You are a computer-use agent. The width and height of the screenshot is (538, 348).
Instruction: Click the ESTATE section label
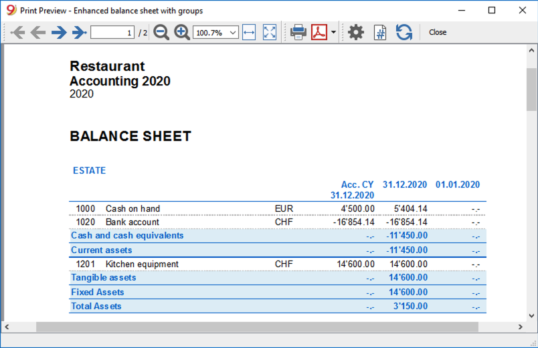(x=89, y=170)
